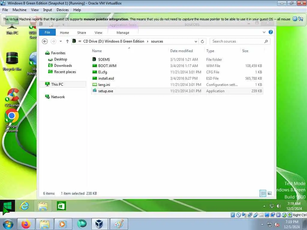Sort by the Type column header
Screen dimensions: 307x230
point(210,51)
